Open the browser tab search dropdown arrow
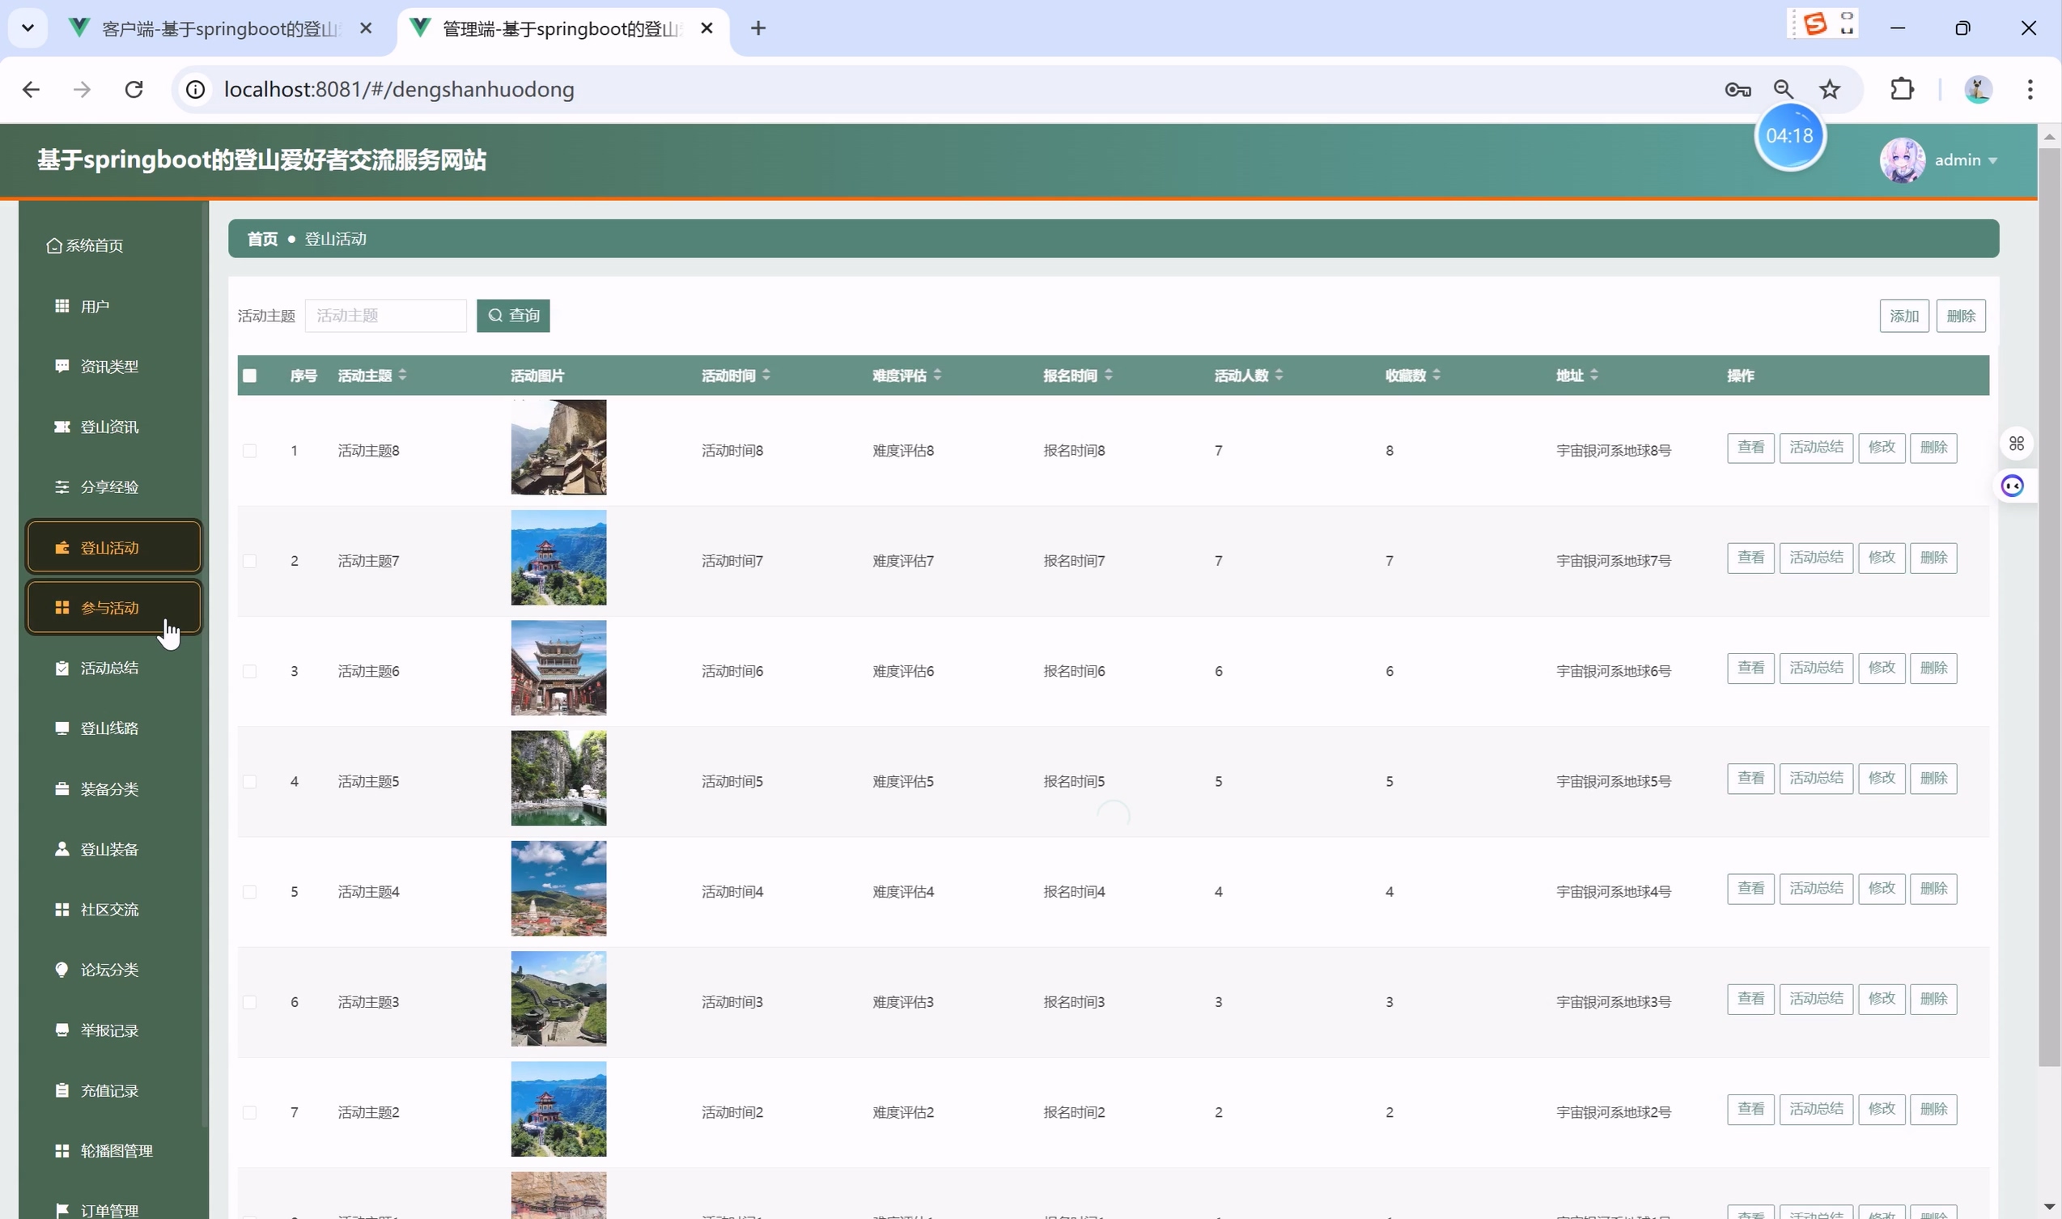2062x1219 pixels. click(x=28, y=29)
